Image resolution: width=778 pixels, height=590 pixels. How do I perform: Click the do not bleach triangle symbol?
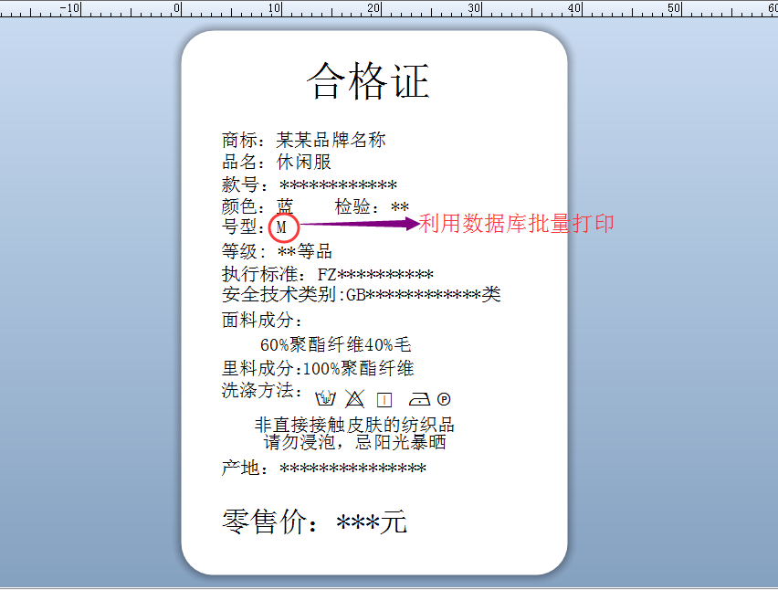coord(355,397)
